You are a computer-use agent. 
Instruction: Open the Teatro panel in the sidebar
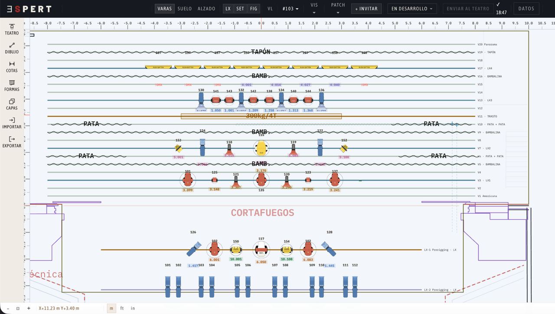click(x=12, y=29)
